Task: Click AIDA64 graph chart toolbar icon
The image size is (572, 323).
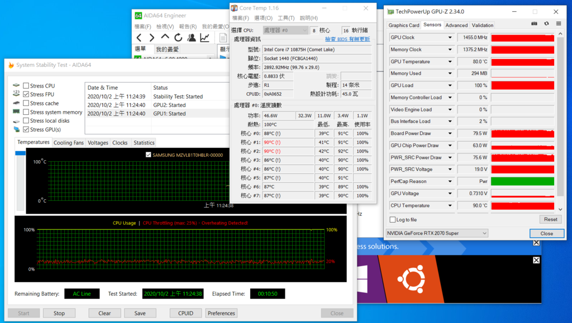Action: (204, 37)
